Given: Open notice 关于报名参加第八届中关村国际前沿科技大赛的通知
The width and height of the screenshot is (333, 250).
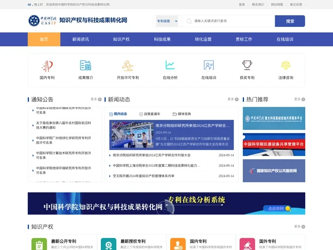Looking at the screenshot, I should pyautogui.click(x=63, y=125).
